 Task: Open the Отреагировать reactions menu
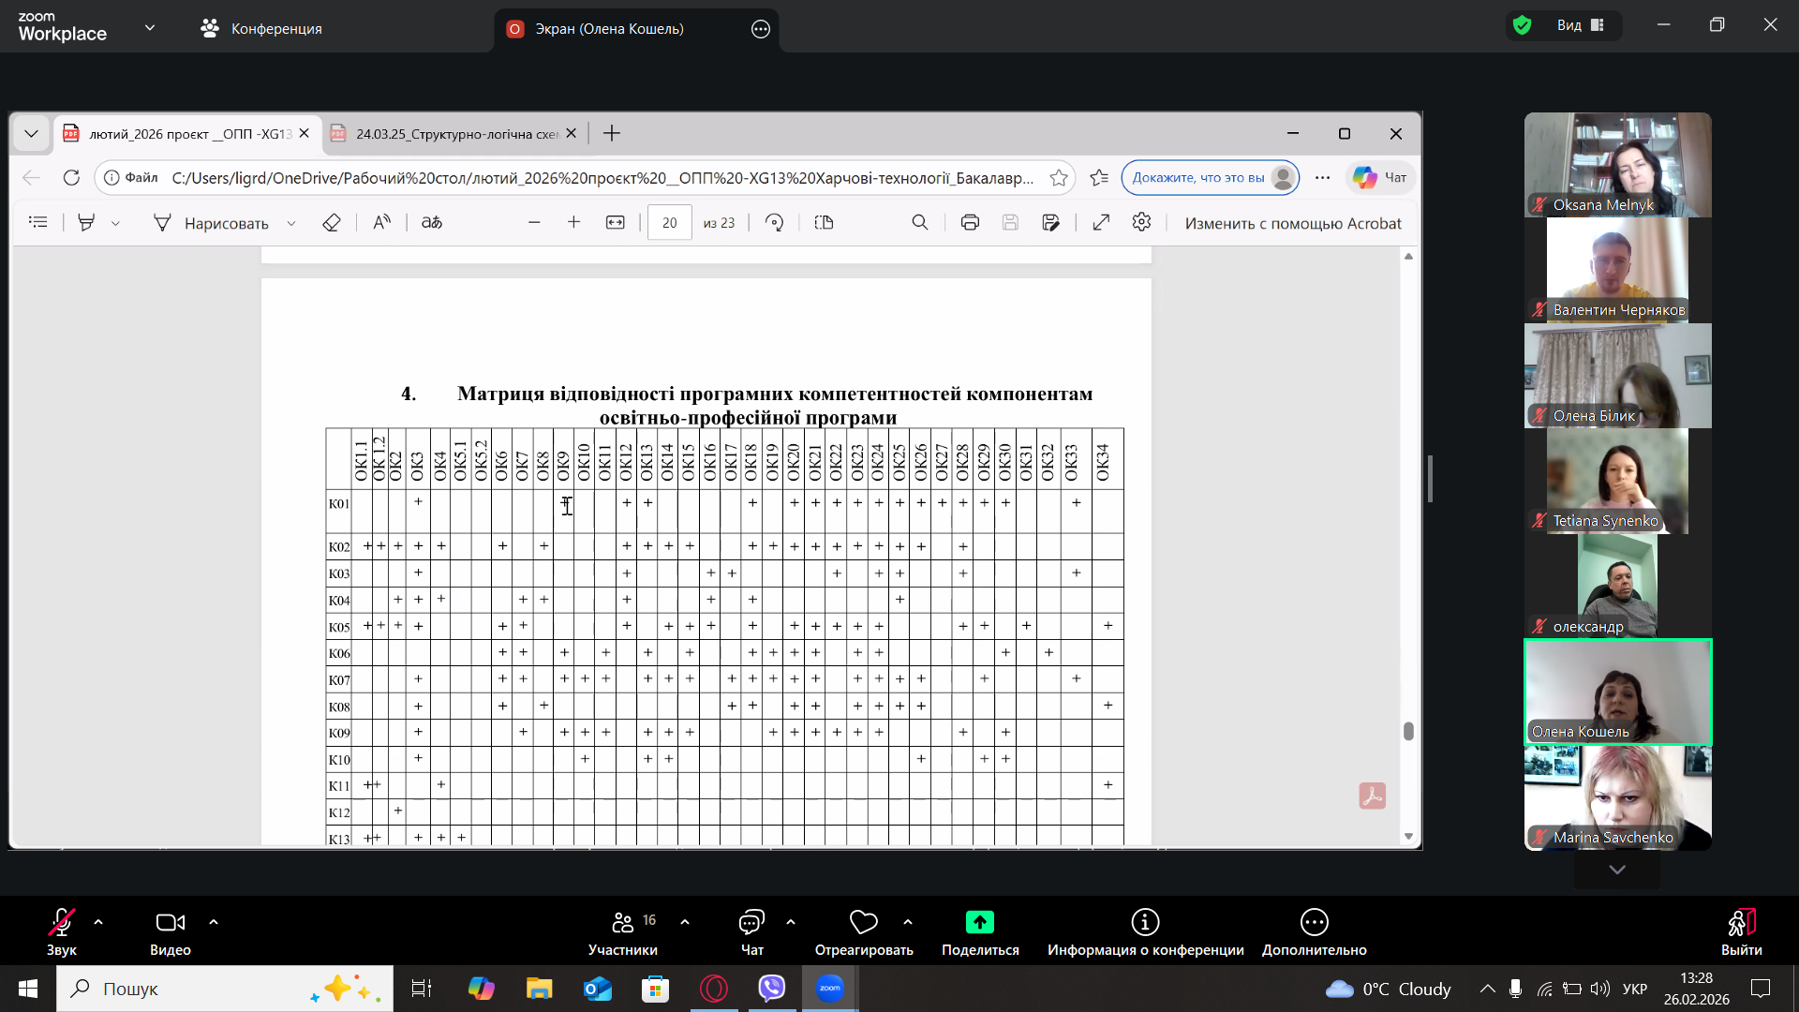click(x=863, y=931)
